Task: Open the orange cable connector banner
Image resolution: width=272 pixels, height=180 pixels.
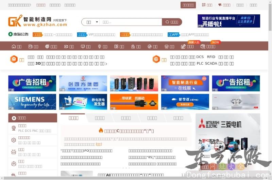Action: point(134,102)
